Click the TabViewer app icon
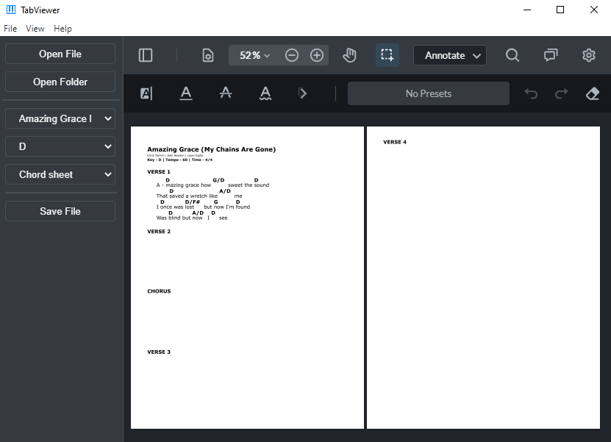 click(11, 10)
